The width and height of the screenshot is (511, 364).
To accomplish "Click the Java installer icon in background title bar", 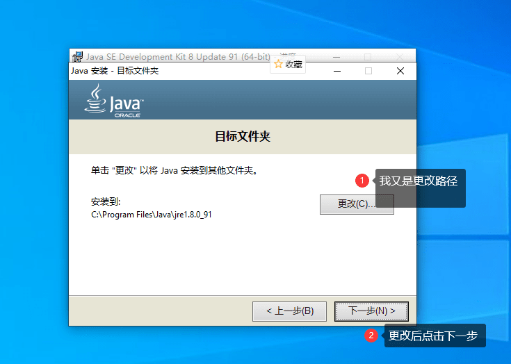I will pyautogui.click(x=78, y=56).
